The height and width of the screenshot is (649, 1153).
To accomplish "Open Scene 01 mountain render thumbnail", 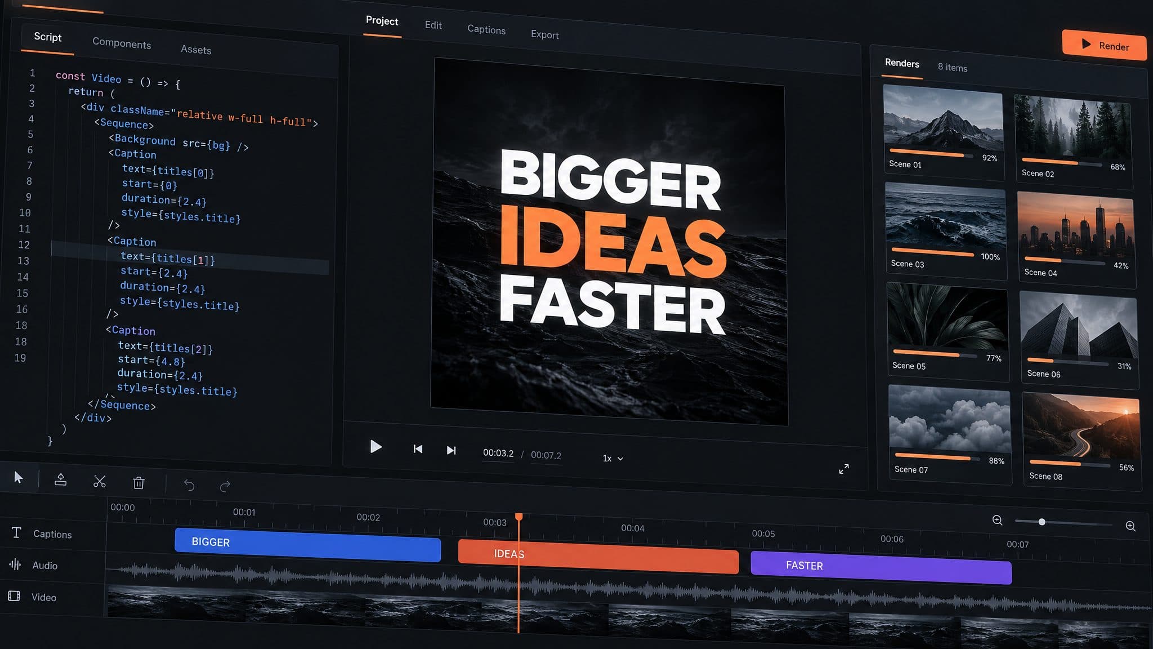I will tap(943, 117).
